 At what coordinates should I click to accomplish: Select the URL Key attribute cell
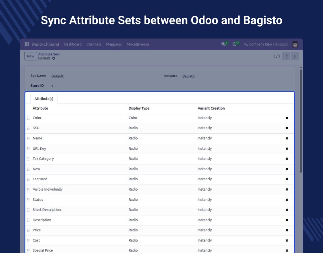click(39, 148)
